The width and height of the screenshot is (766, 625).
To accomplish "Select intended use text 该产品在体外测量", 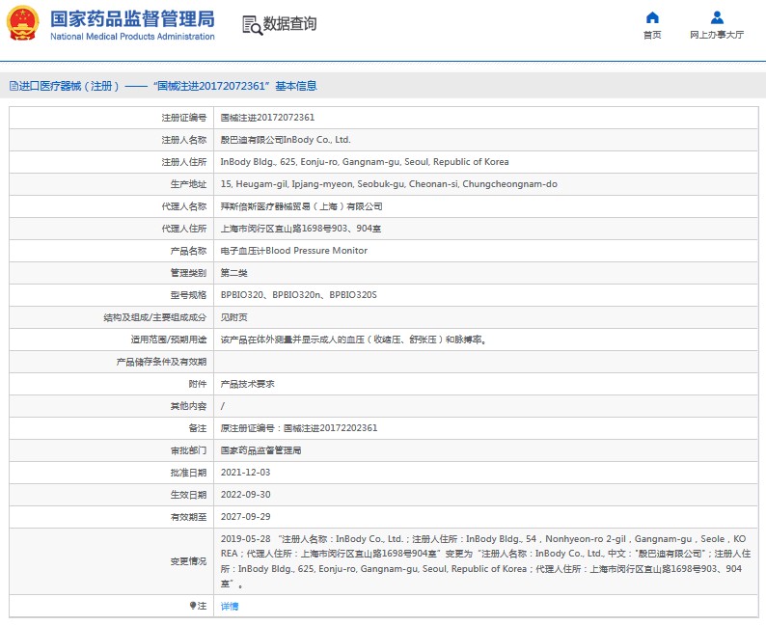I will 354,340.
